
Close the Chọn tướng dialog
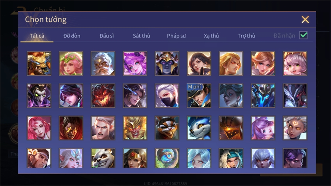[305, 19]
